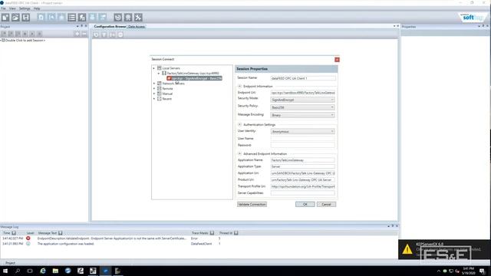491x276 pixels.
Task: Expand the Manual tree node
Action: (153, 94)
